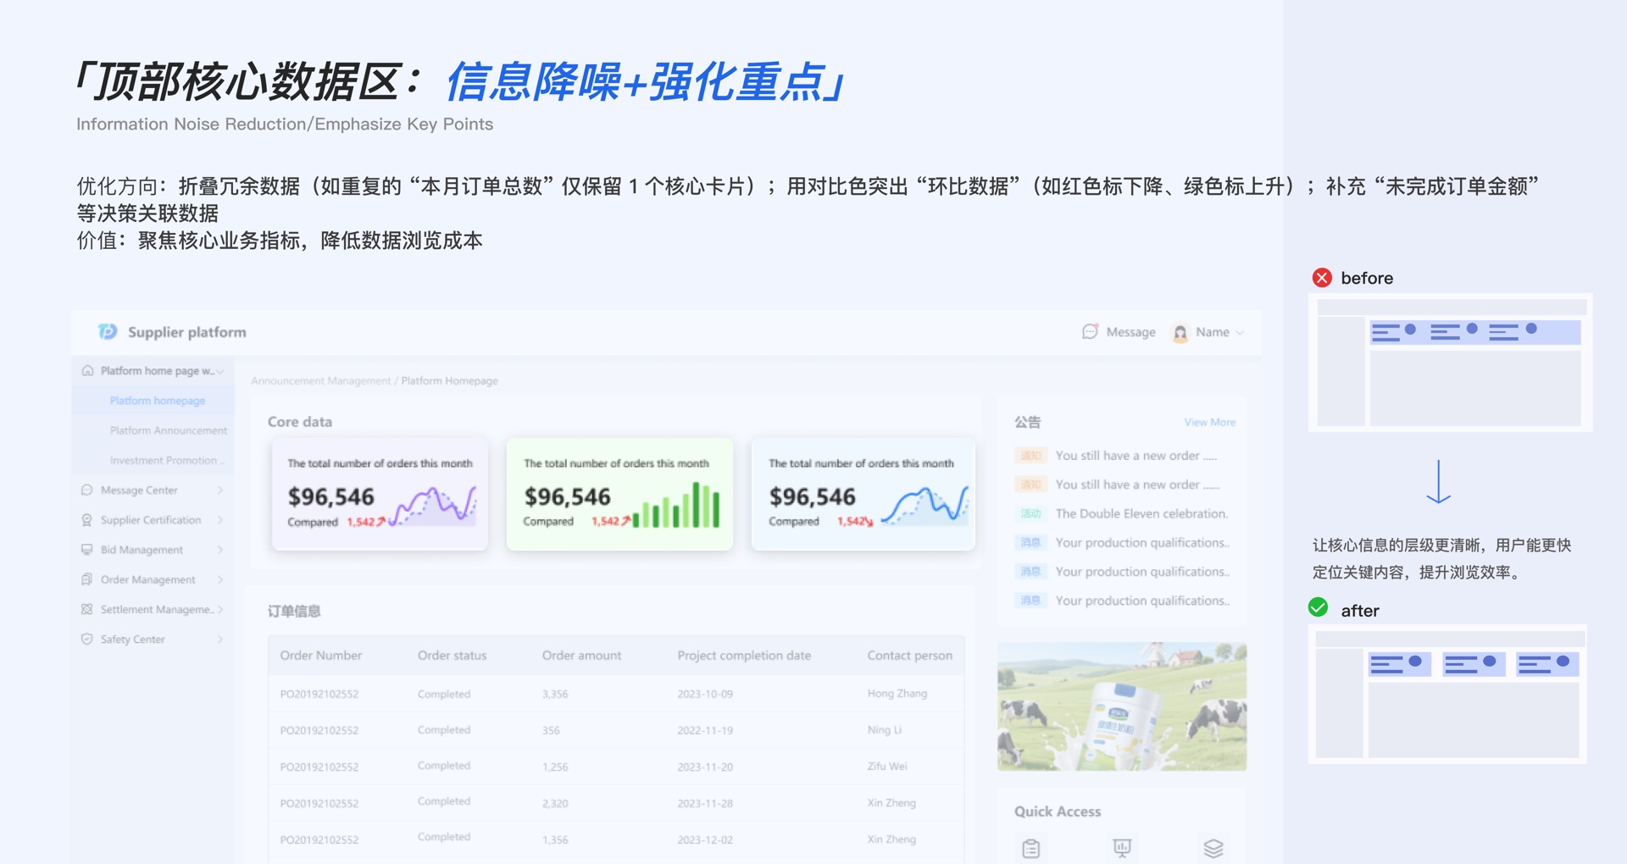Open the View More announcements link

pos(1210,422)
